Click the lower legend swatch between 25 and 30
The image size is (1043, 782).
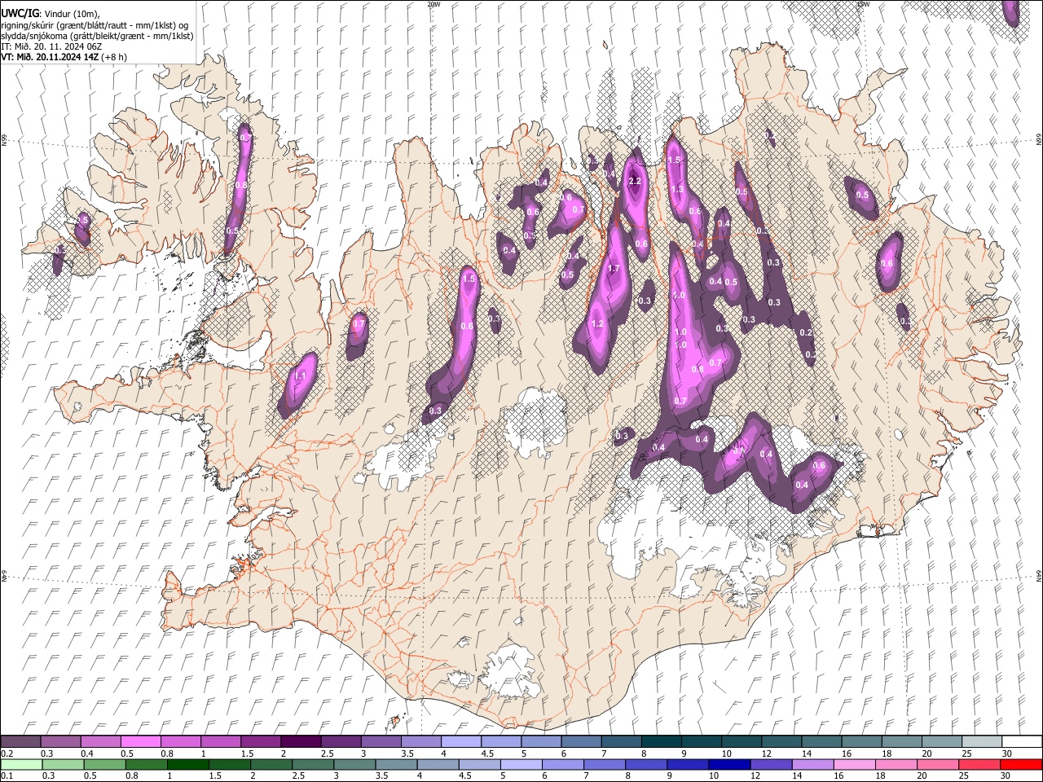(979, 764)
